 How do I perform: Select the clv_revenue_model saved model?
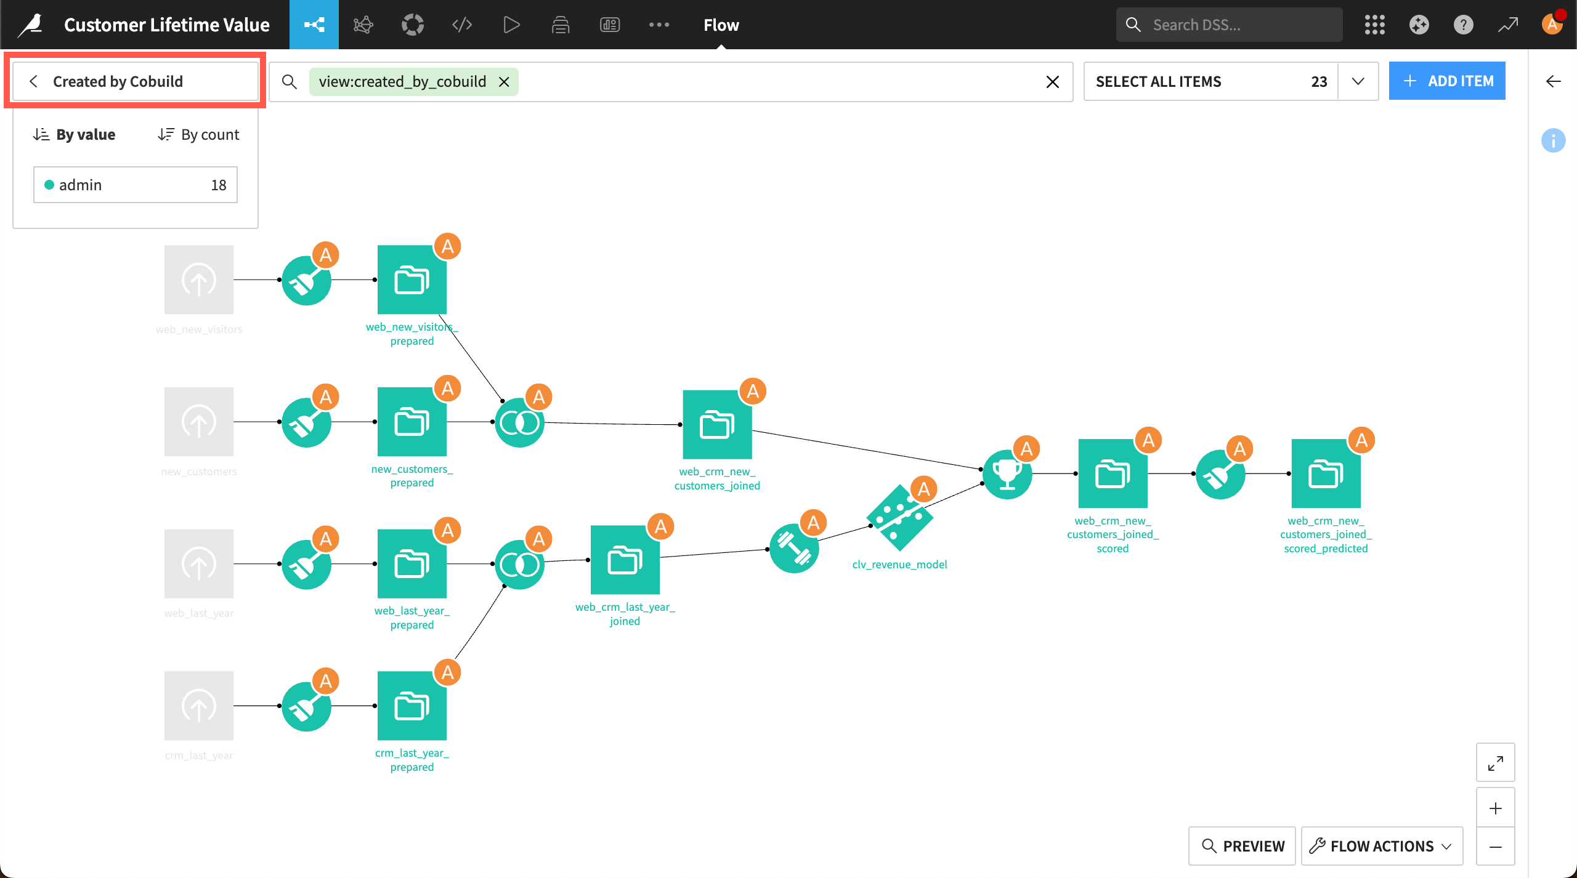coord(900,517)
